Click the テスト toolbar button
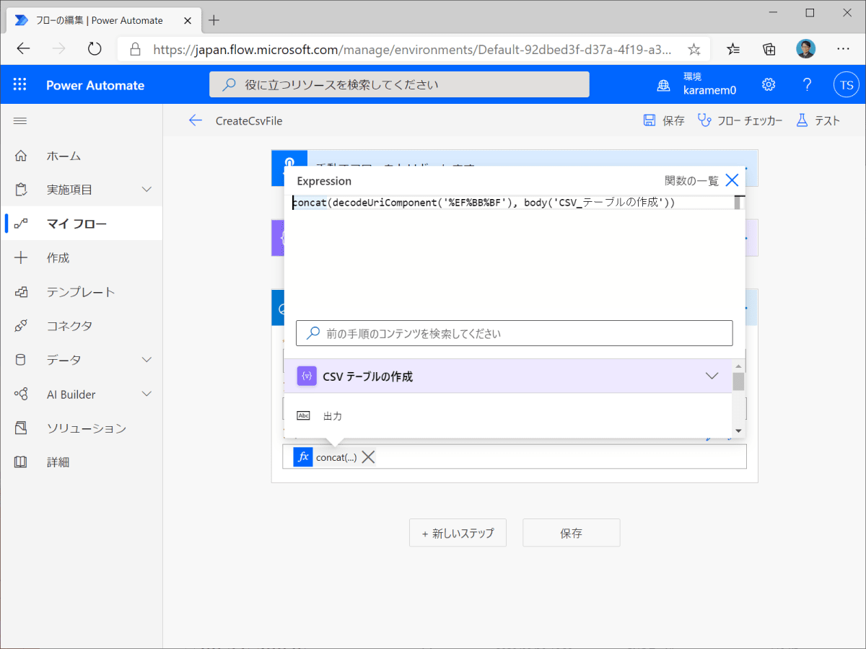The image size is (866, 649). pyautogui.click(x=818, y=120)
